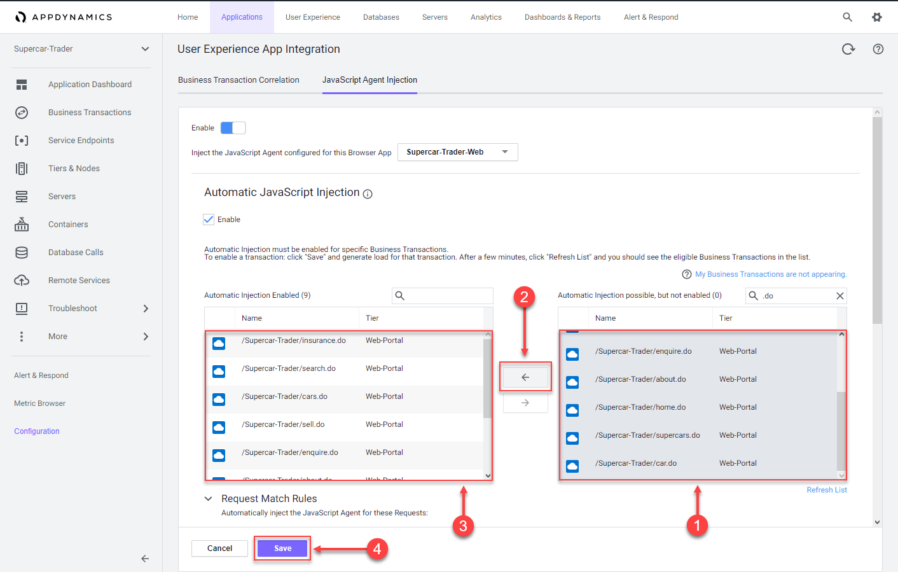Click the Containers sidebar icon
This screenshot has width=898, height=572.
(x=22, y=225)
